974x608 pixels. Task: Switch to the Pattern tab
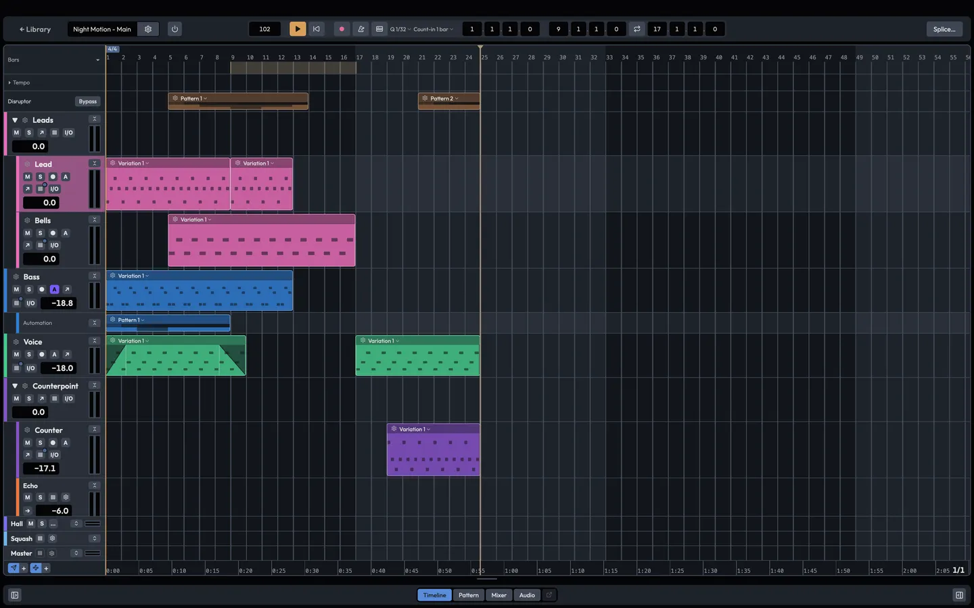[x=468, y=595]
